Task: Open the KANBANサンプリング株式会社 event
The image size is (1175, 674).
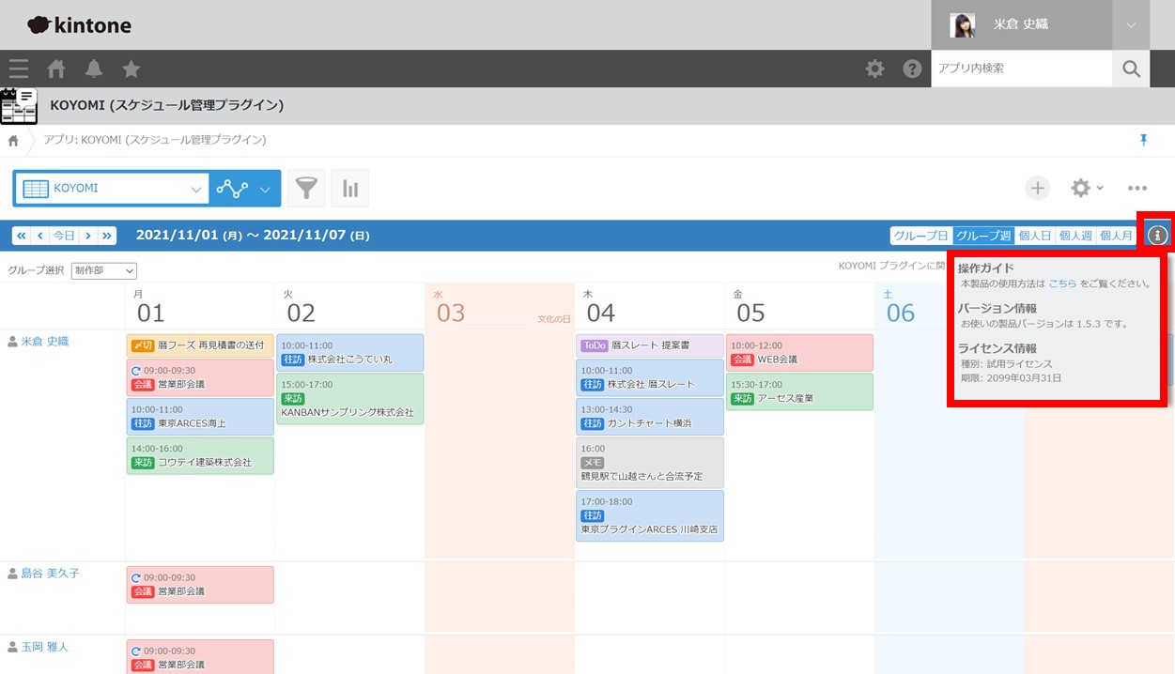Action: [x=350, y=399]
